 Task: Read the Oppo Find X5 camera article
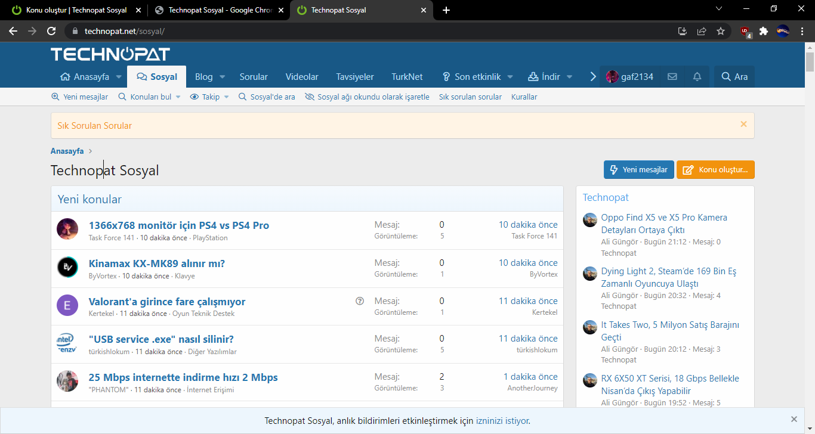pos(664,224)
